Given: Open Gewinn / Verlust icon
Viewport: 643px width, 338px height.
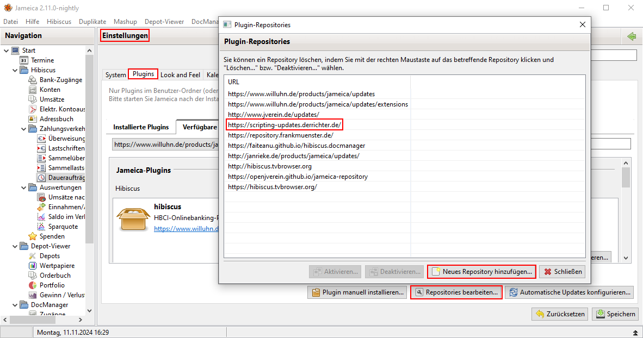Looking at the screenshot, I should tap(33, 295).
